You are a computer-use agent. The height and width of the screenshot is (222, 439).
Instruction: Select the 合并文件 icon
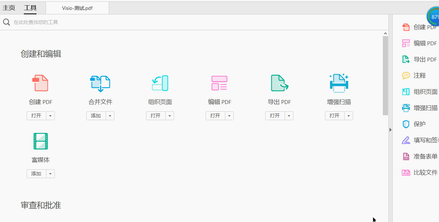point(100,83)
